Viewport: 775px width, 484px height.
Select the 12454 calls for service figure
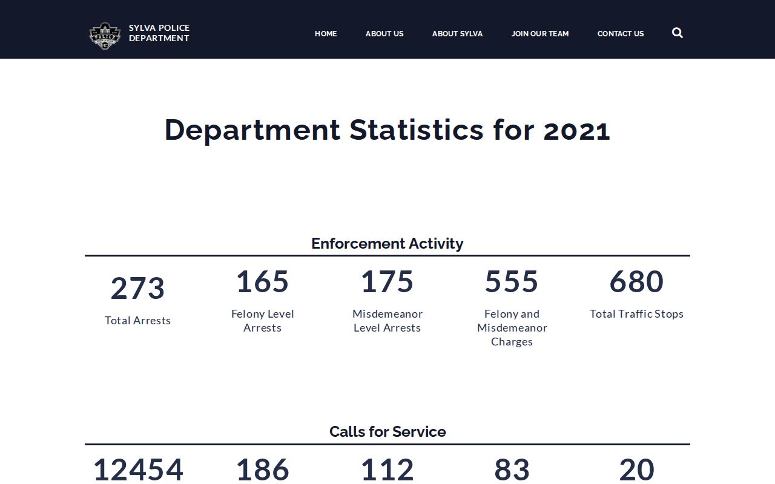click(138, 470)
